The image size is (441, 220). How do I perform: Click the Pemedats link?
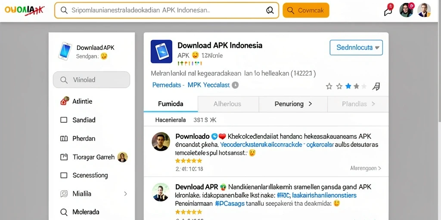tap(167, 85)
